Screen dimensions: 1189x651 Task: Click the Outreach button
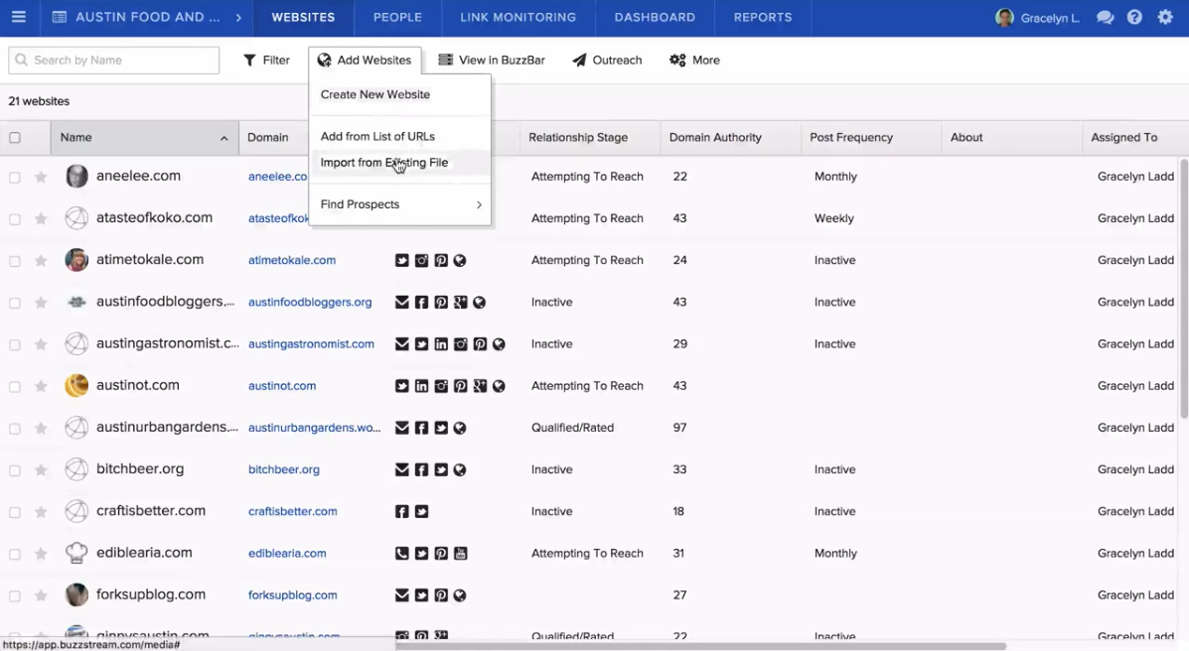pos(607,60)
